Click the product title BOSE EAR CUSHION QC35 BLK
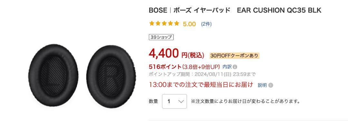 coord(235,10)
